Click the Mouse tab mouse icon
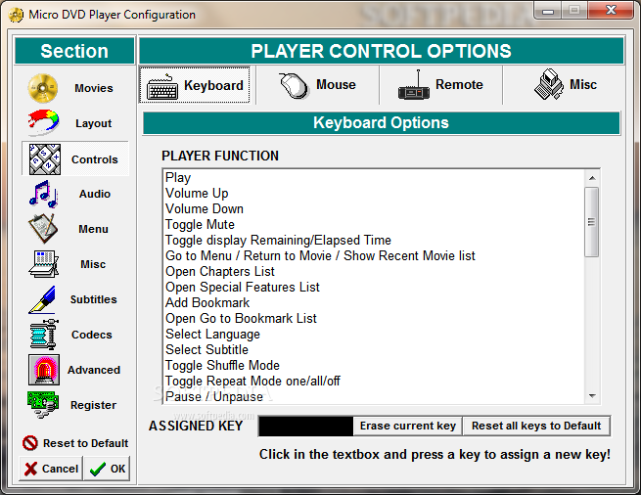This screenshot has width=641, height=495. tap(294, 85)
